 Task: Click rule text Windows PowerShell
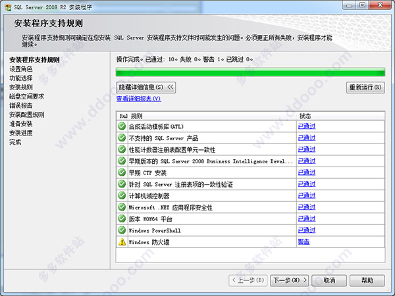coord(155,231)
